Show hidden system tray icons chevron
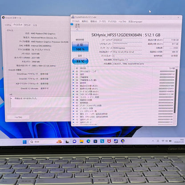 pyautogui.click(x=153, y=141)
